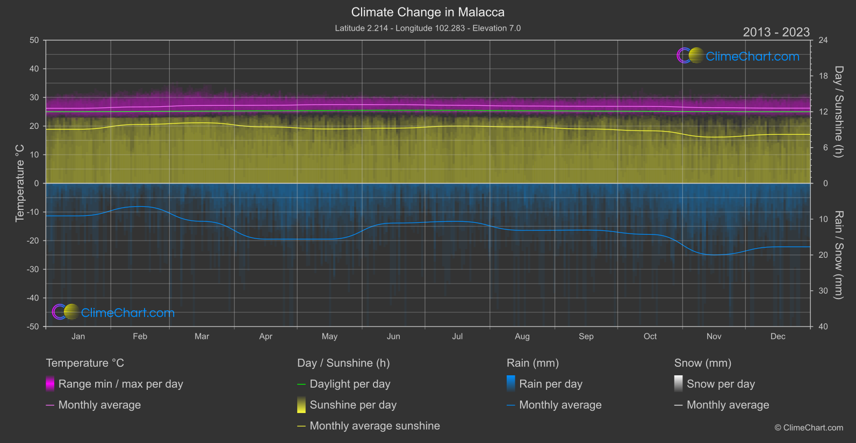Click the Sep month label on axis
The height and width of the screenshot is (443, 856).
click(x=586, y=336)
